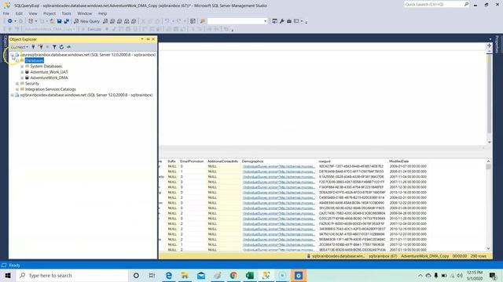Click the rowguid column header
The width and height of the screenshot is (503, 282).
pos(325,161)
